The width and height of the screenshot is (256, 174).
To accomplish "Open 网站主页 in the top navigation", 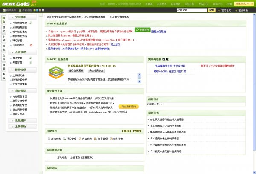I will coord(204,4).
